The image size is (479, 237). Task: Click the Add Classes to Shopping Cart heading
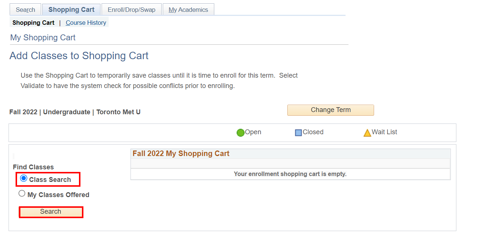(79, 56)
